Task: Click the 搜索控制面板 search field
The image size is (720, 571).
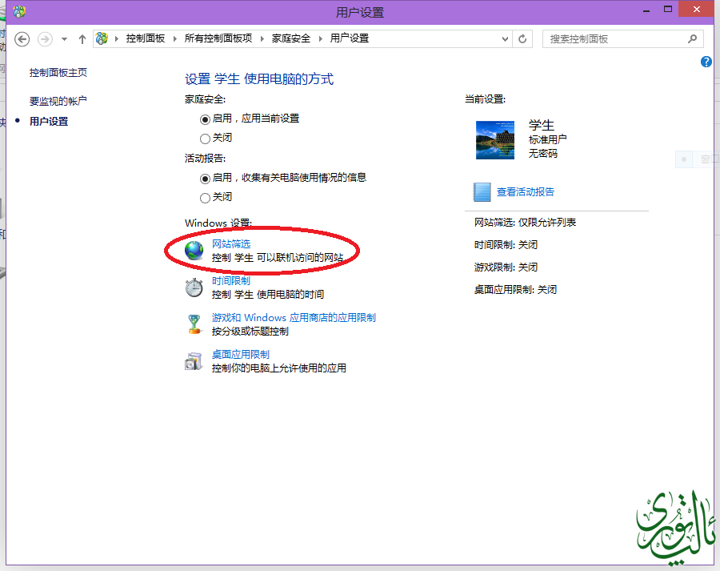Action: [622, 39]
